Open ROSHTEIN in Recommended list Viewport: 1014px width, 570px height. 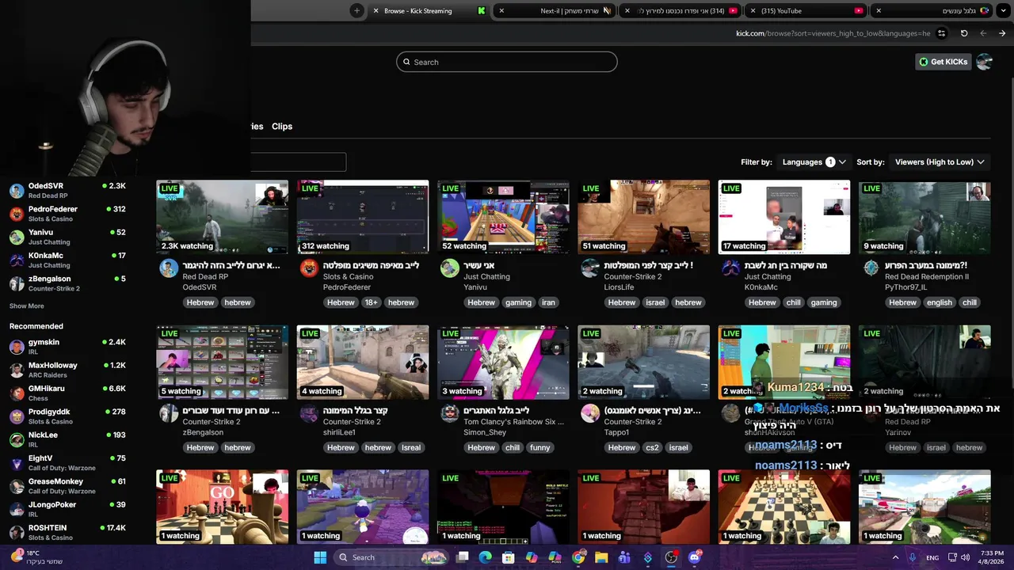click(x=67, y=532)
